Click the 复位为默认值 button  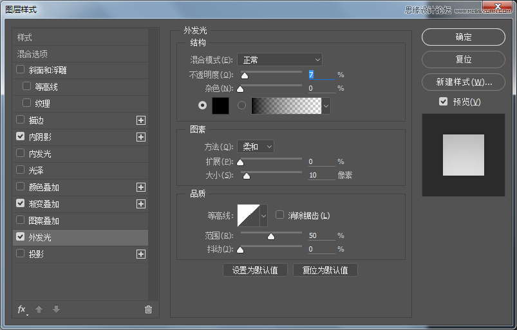click(325, 270)
